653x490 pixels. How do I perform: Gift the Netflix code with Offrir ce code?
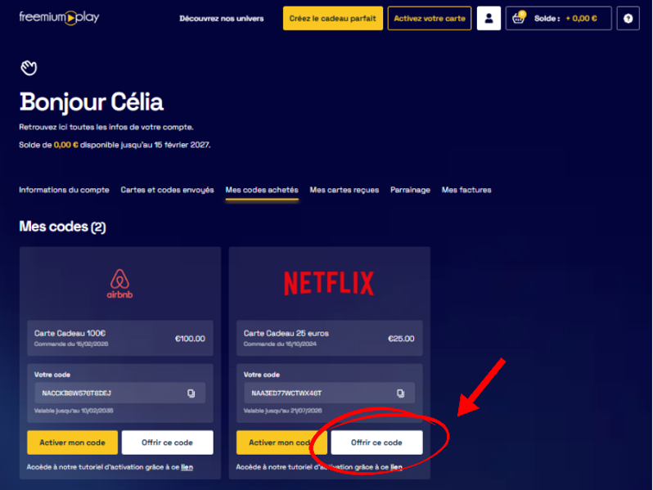tap(377, 443)
